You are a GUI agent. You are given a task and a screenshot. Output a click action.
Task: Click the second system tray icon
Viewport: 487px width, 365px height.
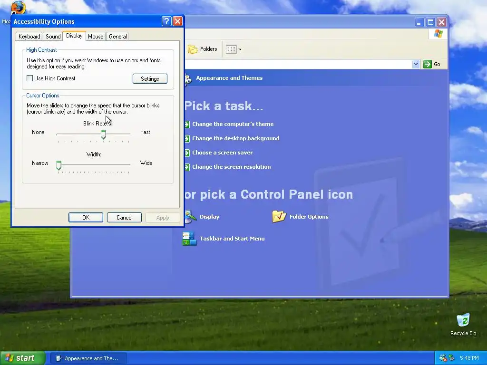point(452,358)
